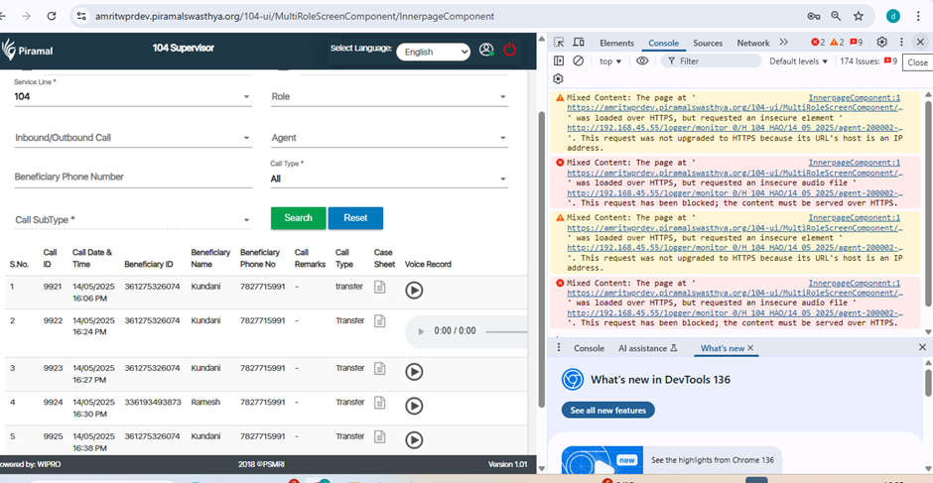Open the Default levels dropdown

pos(799,61)
